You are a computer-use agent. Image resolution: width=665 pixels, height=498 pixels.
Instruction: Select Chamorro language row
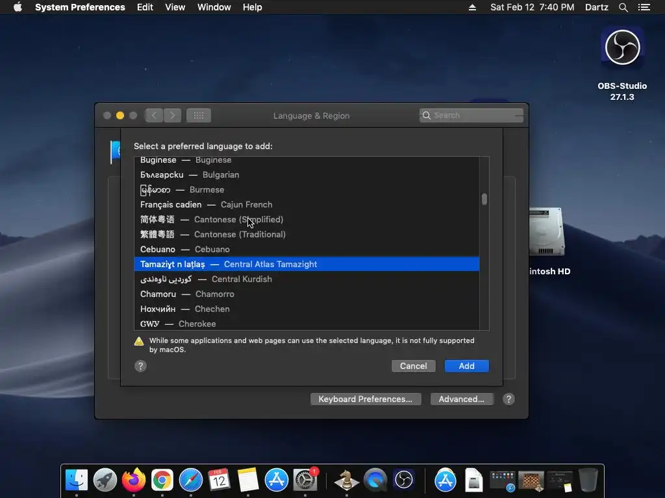[307, 294]
